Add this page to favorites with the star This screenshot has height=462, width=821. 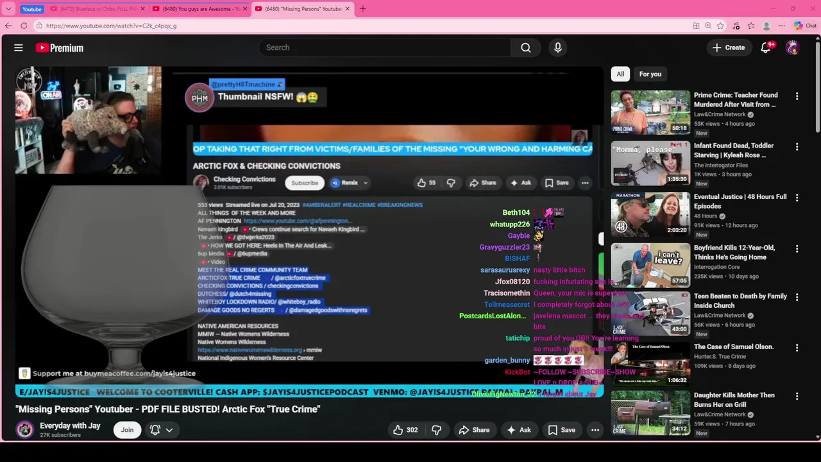coord(720,26)
